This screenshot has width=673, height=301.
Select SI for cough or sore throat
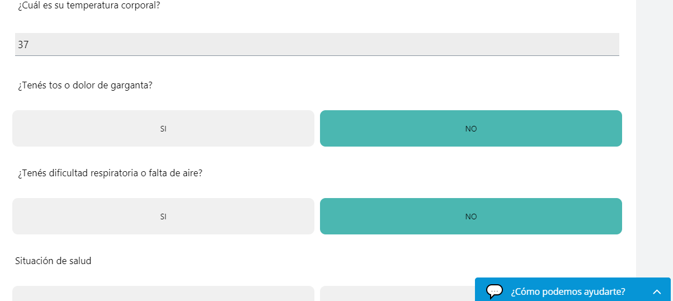(163, 129)
